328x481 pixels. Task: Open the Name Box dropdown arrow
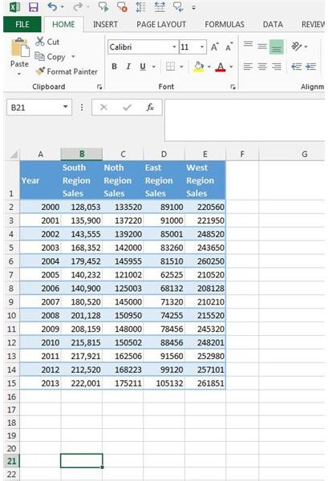click(x=65, y=107)
